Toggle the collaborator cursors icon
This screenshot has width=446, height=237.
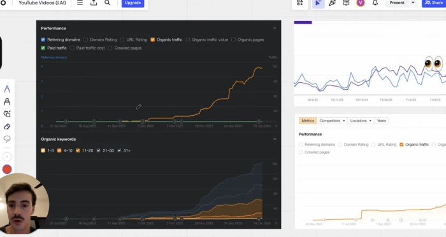pos(318,3)
